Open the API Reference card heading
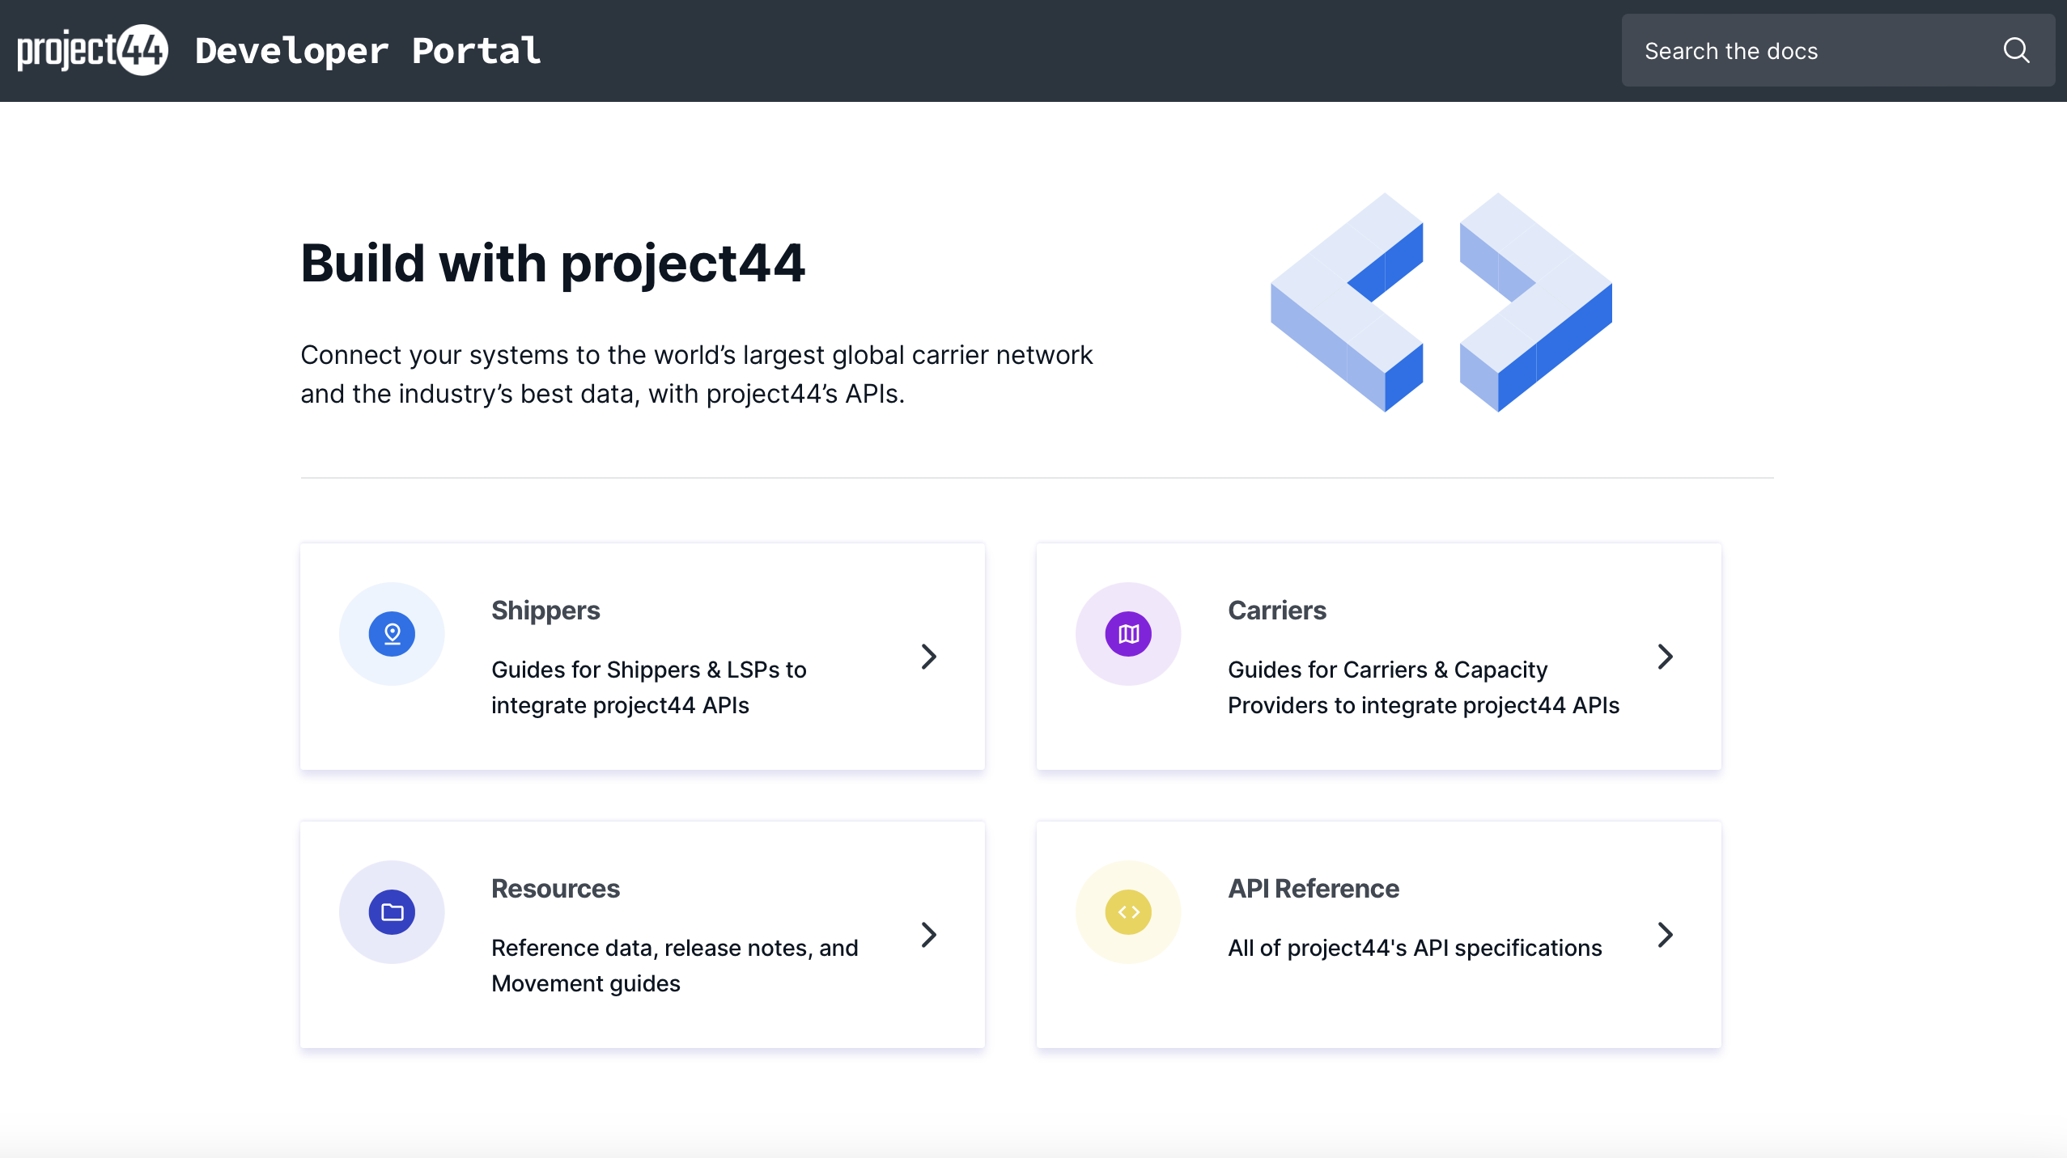The width and height of the screenshot is (2067, 1158). pos(1314,889)
